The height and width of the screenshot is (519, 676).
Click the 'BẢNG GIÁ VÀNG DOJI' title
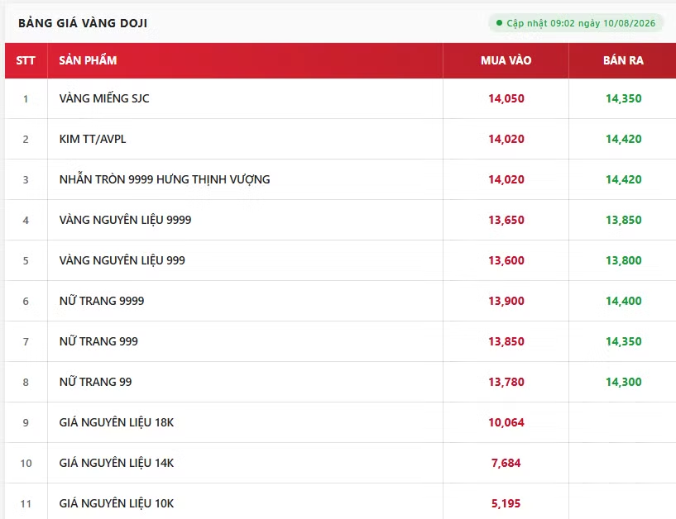[x=83, y=23]
